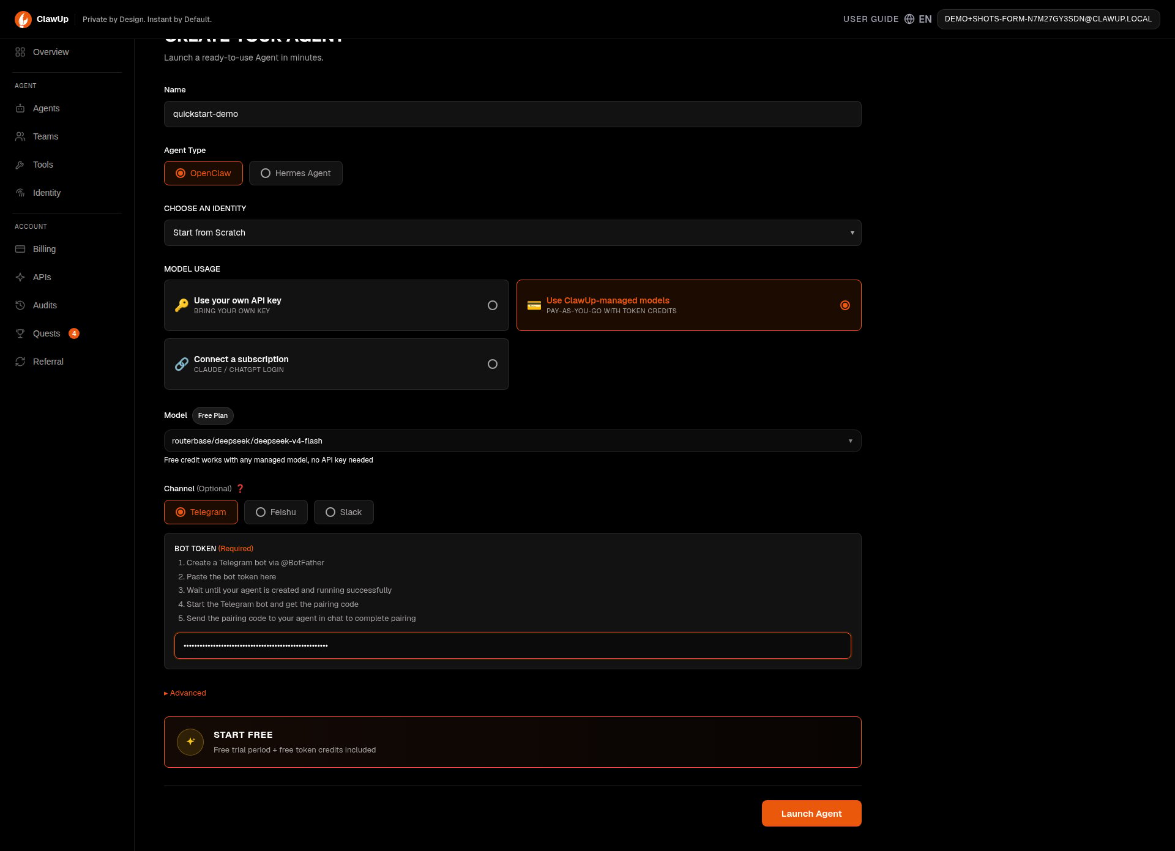Click the globe language icon
The height and width of the screenshot is (851, 1175).
click(x=909, y=19)
